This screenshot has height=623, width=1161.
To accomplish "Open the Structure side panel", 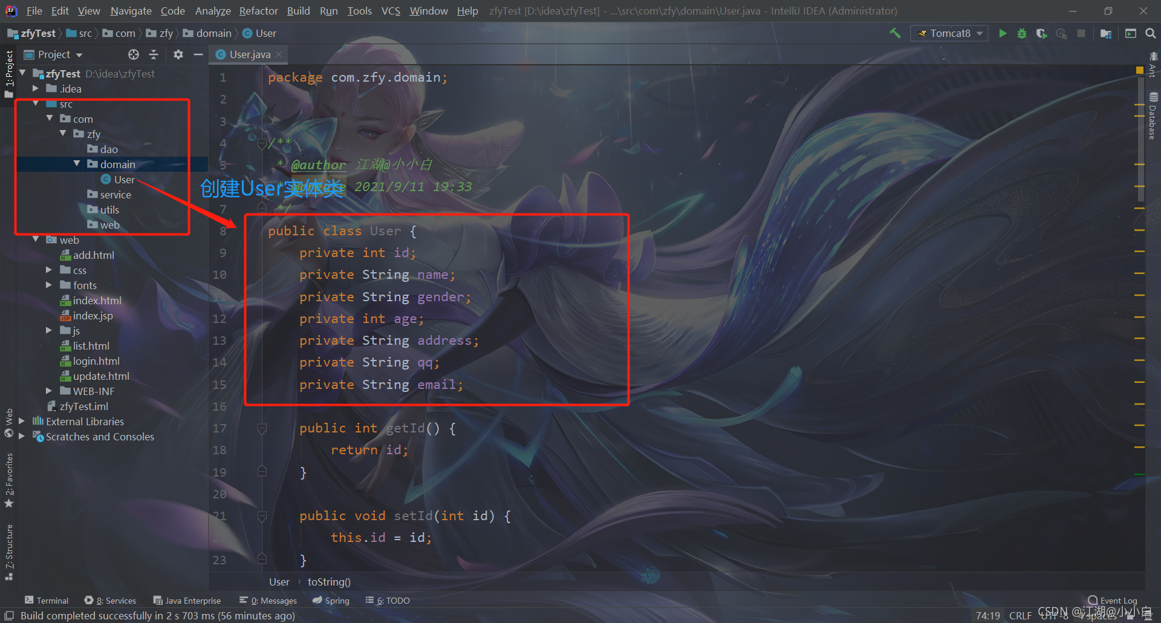I will (x=9, y=552).
